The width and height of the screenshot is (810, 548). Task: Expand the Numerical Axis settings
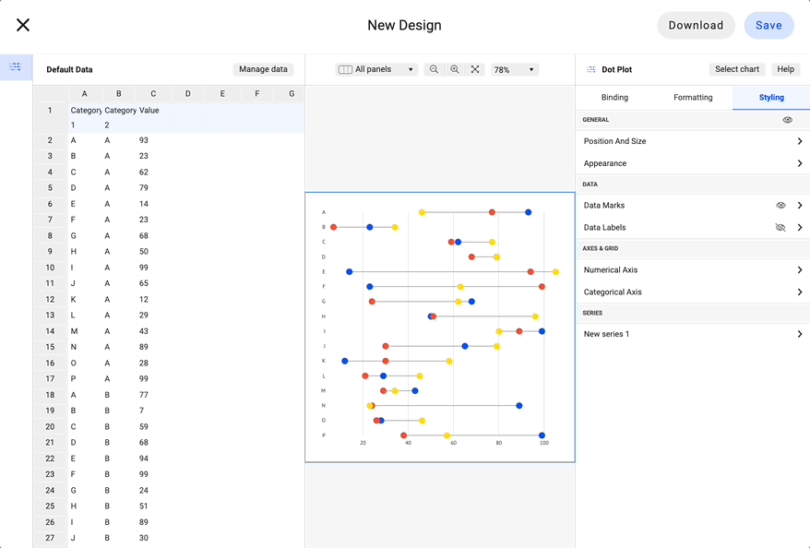[x=690, y=269]
